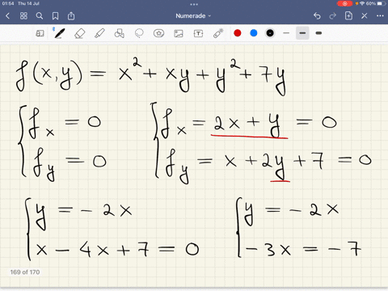Tap the screen recording indicator
388x291 pixels.
[x=344, y=3]
